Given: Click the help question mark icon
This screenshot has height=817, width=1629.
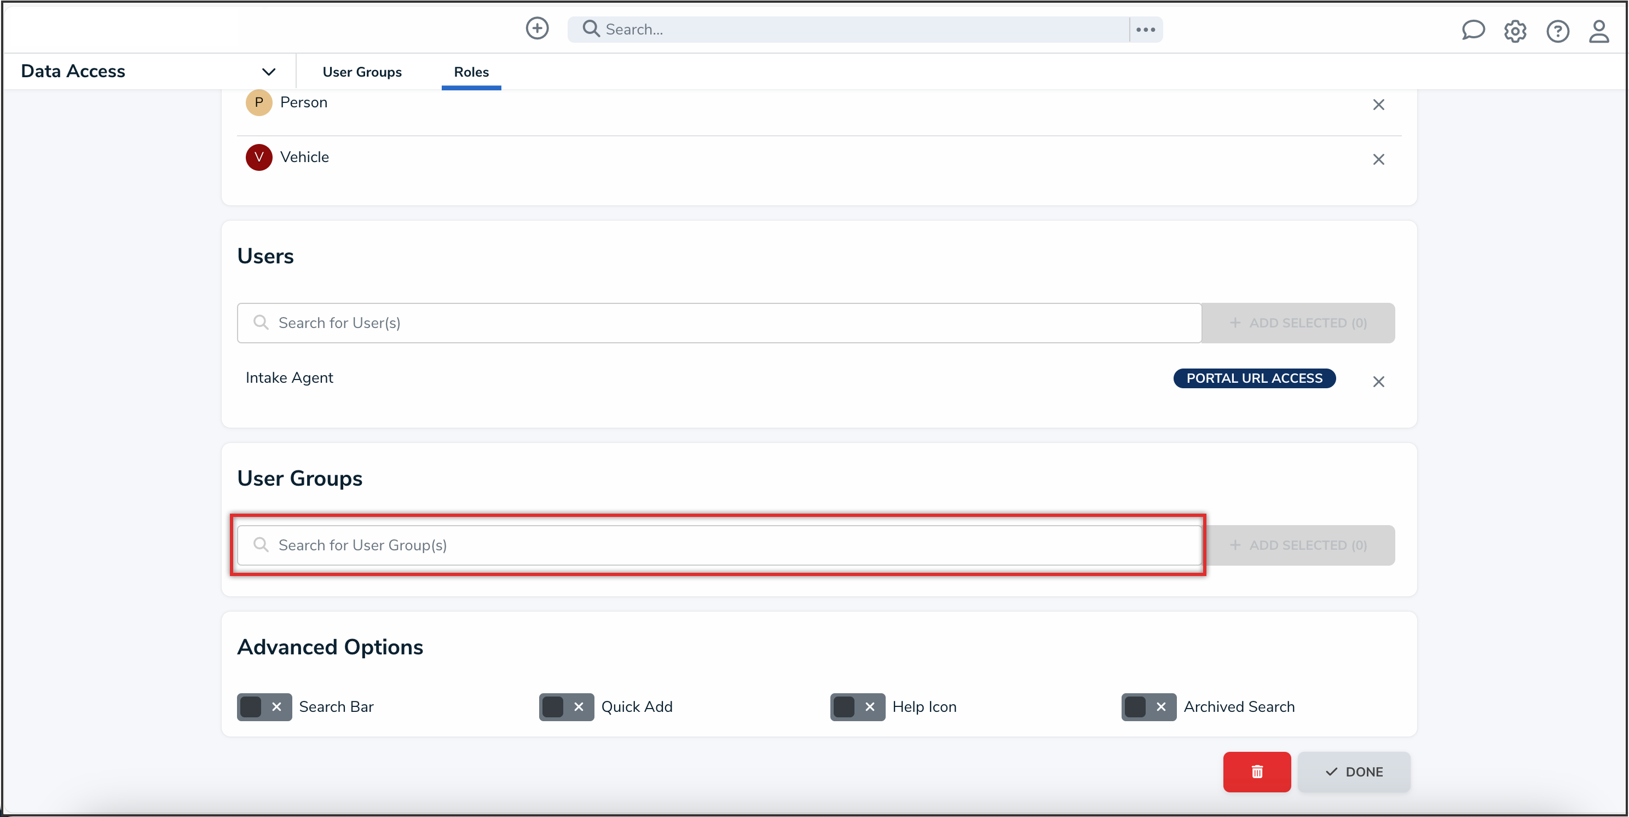Looking at the screenshot, I should 1557,31.
